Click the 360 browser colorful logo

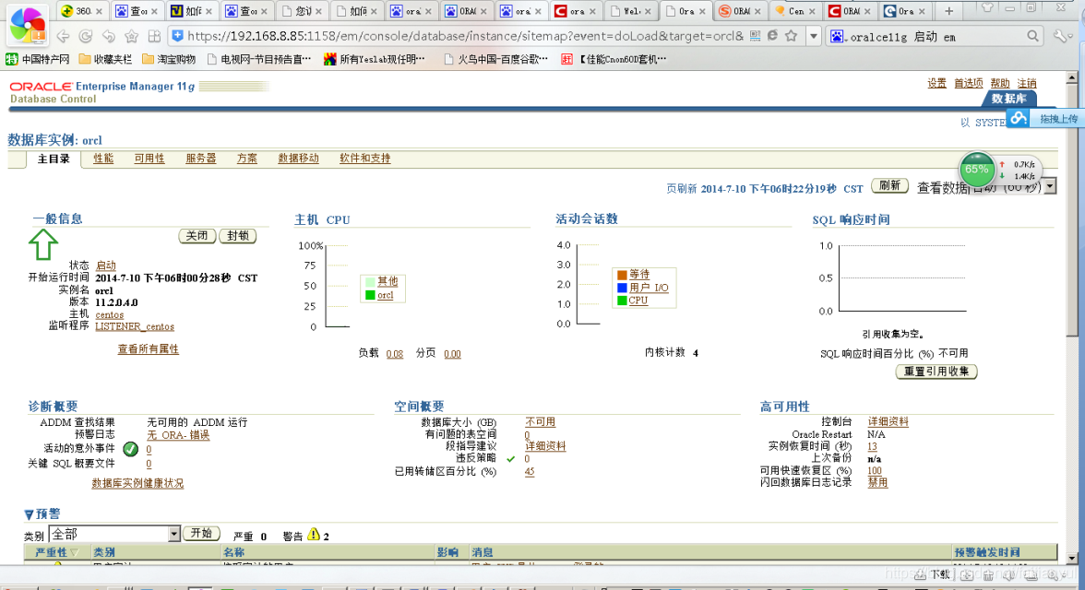pos(27,24)
